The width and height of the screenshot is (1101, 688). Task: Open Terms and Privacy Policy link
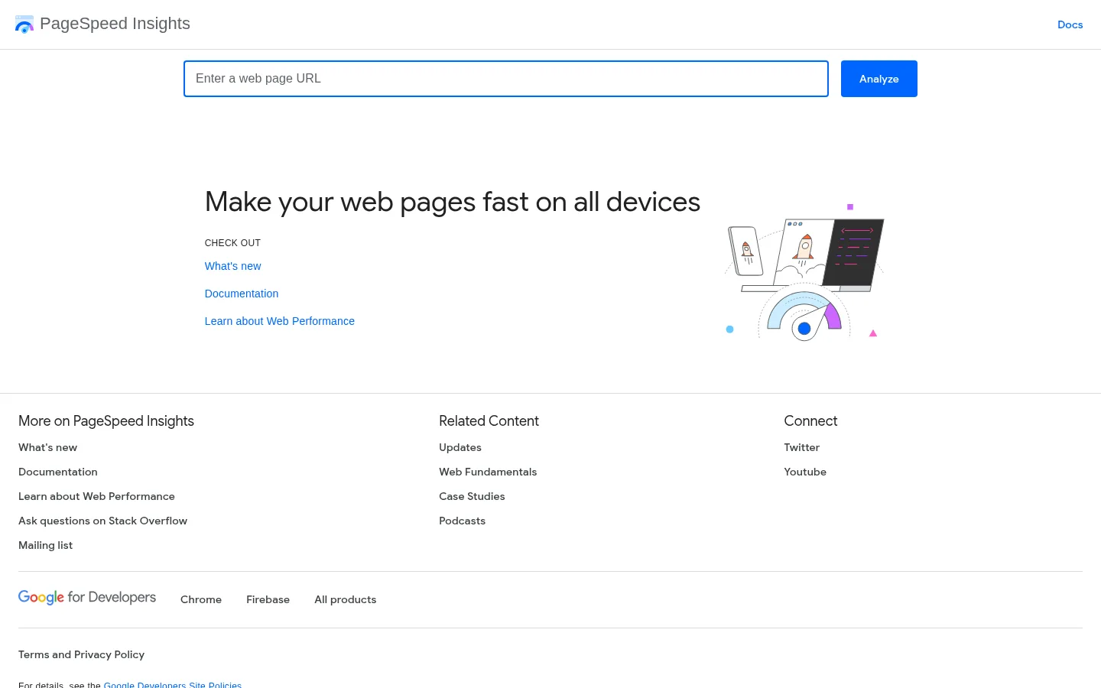pos(81,654)
